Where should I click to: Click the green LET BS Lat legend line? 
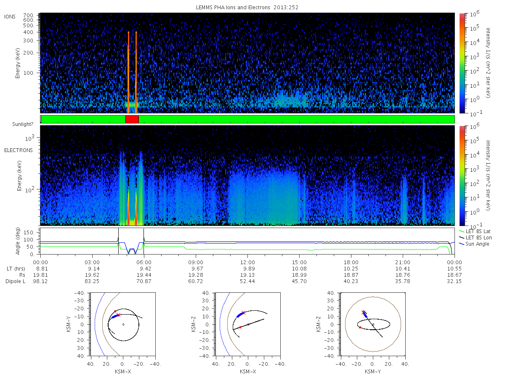(462, 231)
